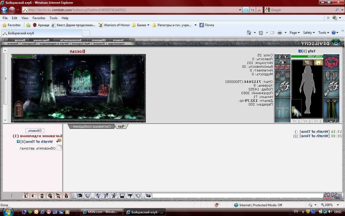Open the Tools command bar dropdown
Viewport: 345px width, 216px height.
pyautogui.click(x=323, y=33)
